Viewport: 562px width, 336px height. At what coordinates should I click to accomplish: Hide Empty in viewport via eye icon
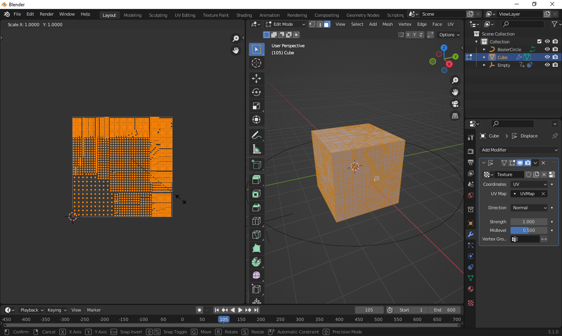pyautogui.click(x=547, y=65)
